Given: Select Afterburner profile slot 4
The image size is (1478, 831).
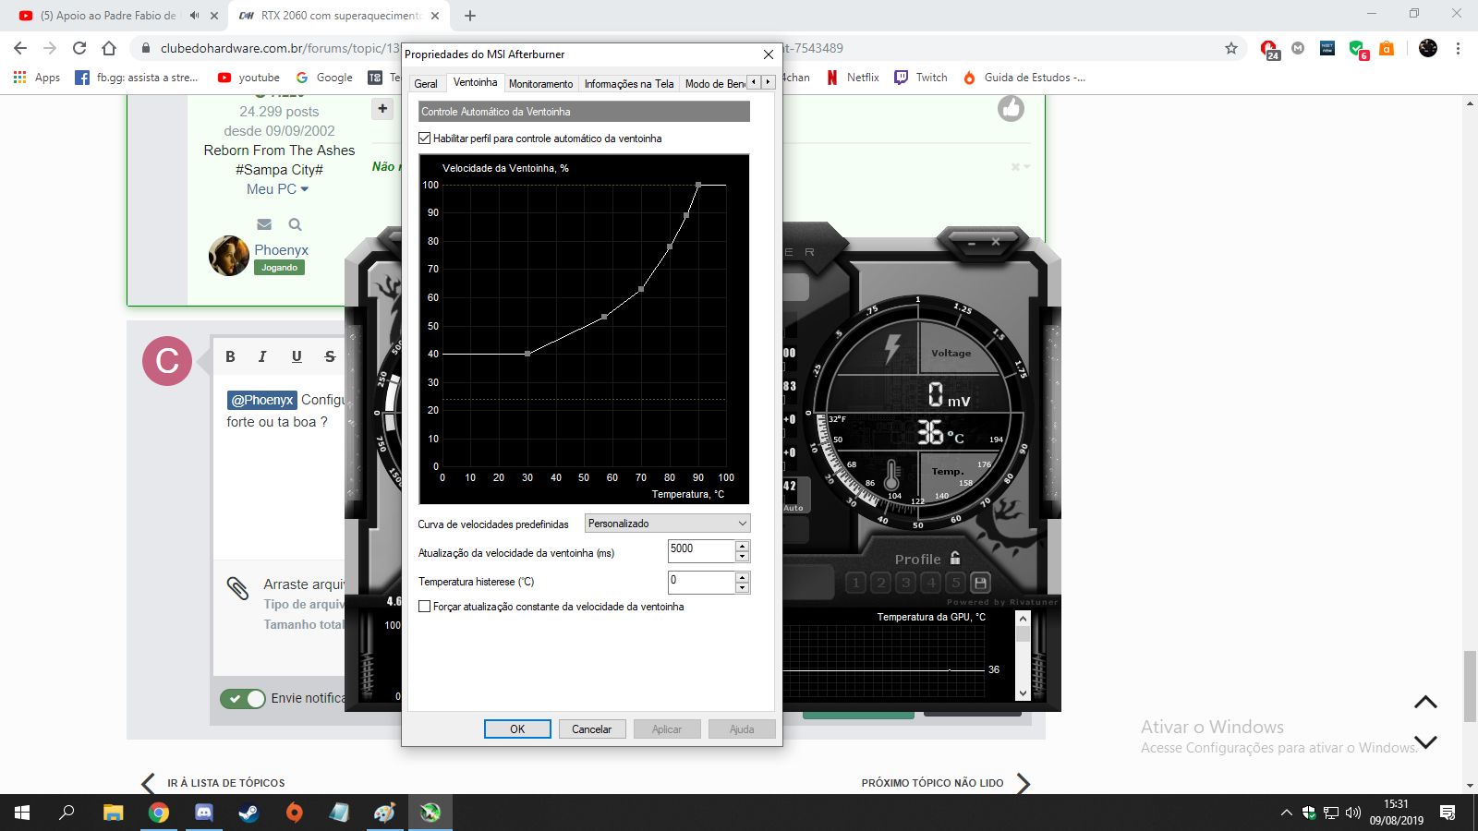Looking at the screenshot, I should pyautogui.click(x=931, y=583).
